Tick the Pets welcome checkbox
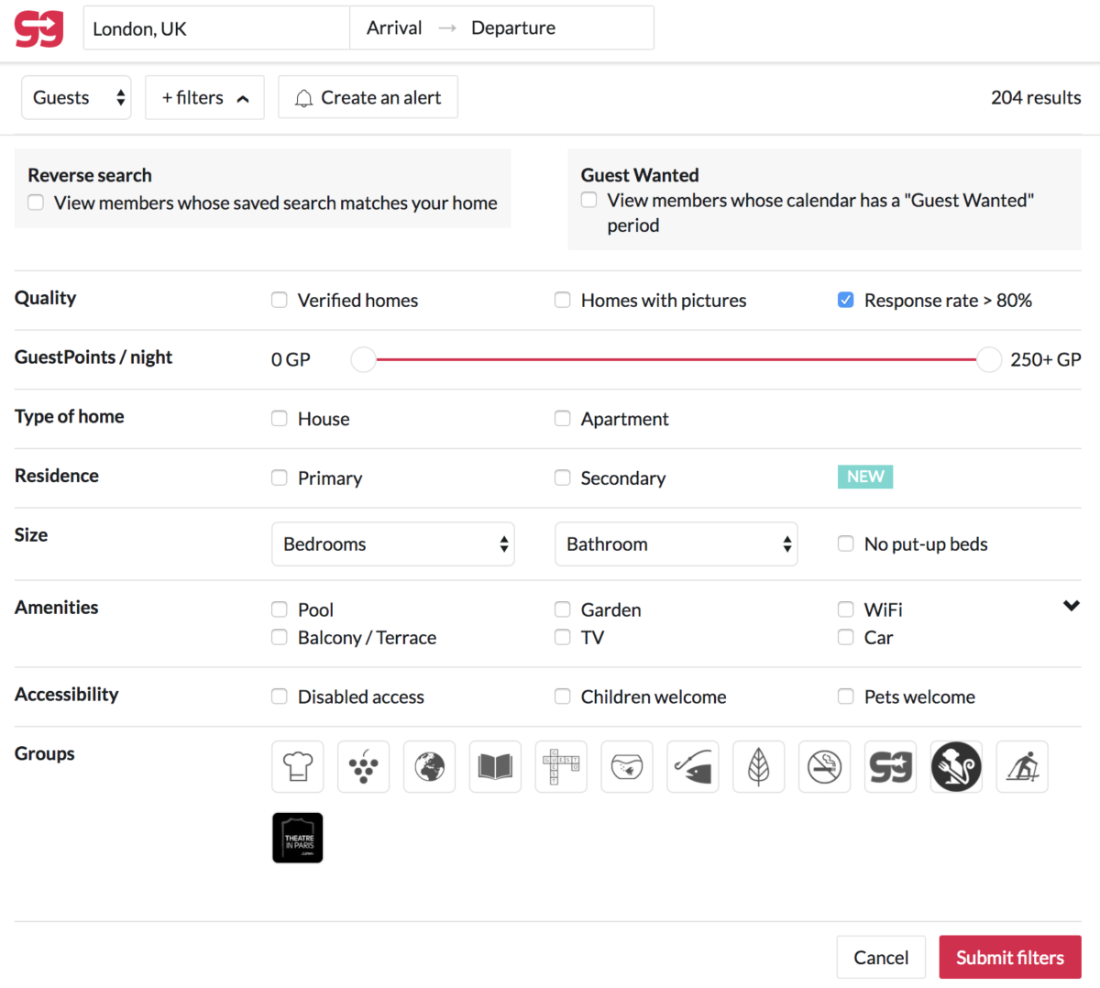Viewport: 1100px width, 988px height. point(846,697)
